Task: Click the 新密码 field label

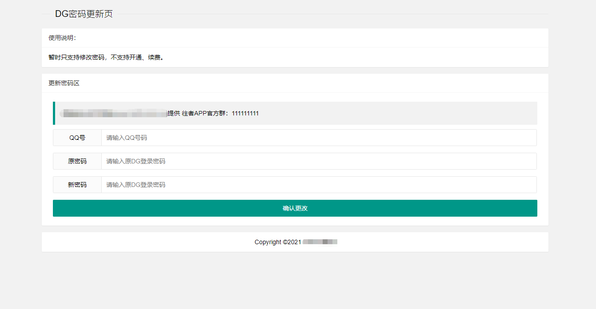Action: pyautogui.click(x=77, y=185)
